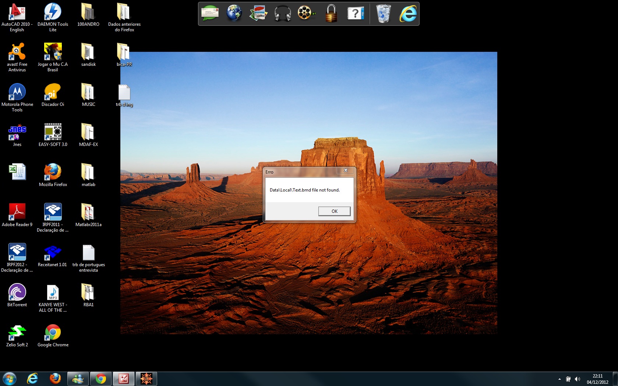Open the volume control in system tray
The width and height of the screenshot is (618, 386).
click(x=577, y=379)
